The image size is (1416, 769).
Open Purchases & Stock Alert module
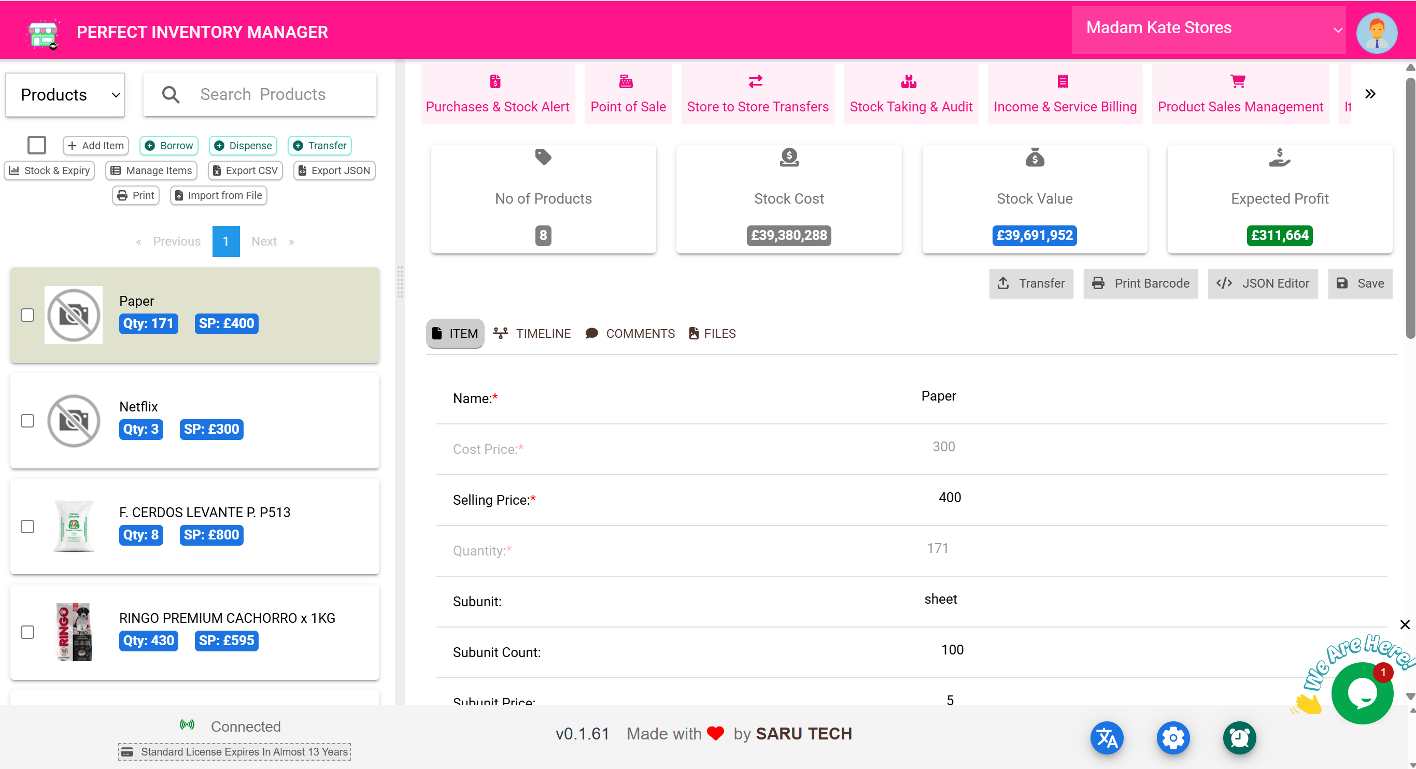(498, 94)
